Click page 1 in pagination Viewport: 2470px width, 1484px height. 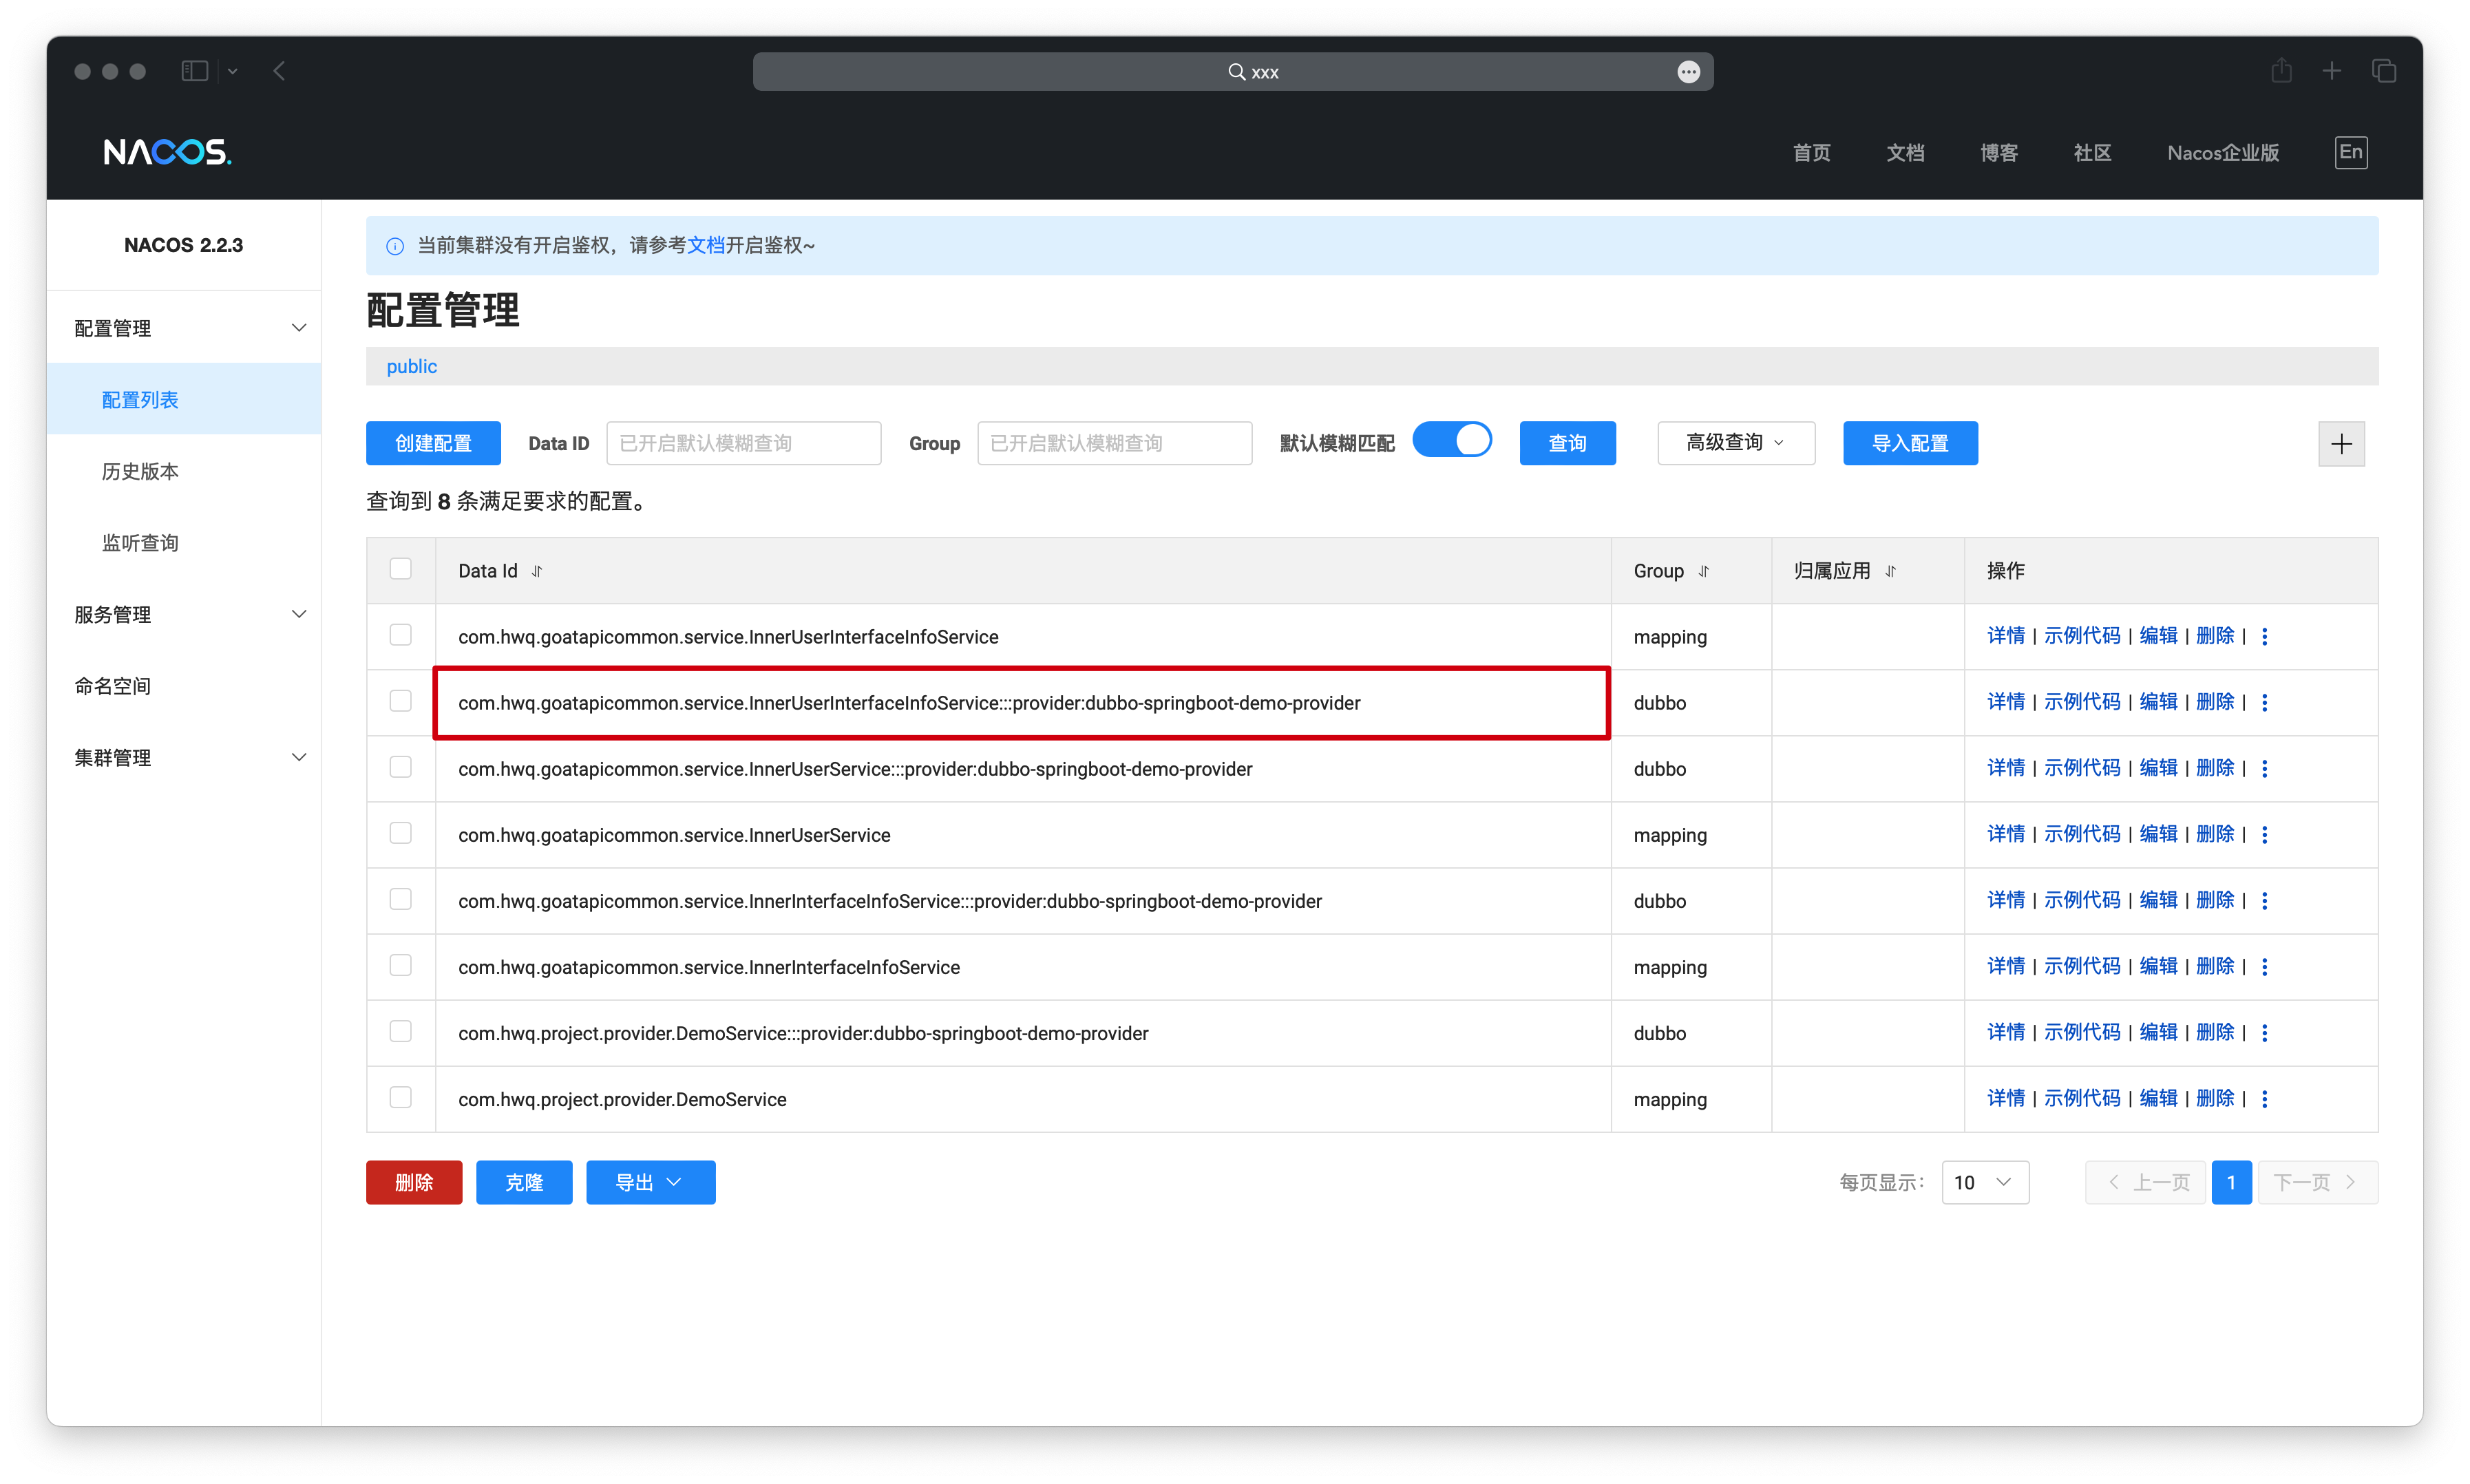coord(2231,1182)
